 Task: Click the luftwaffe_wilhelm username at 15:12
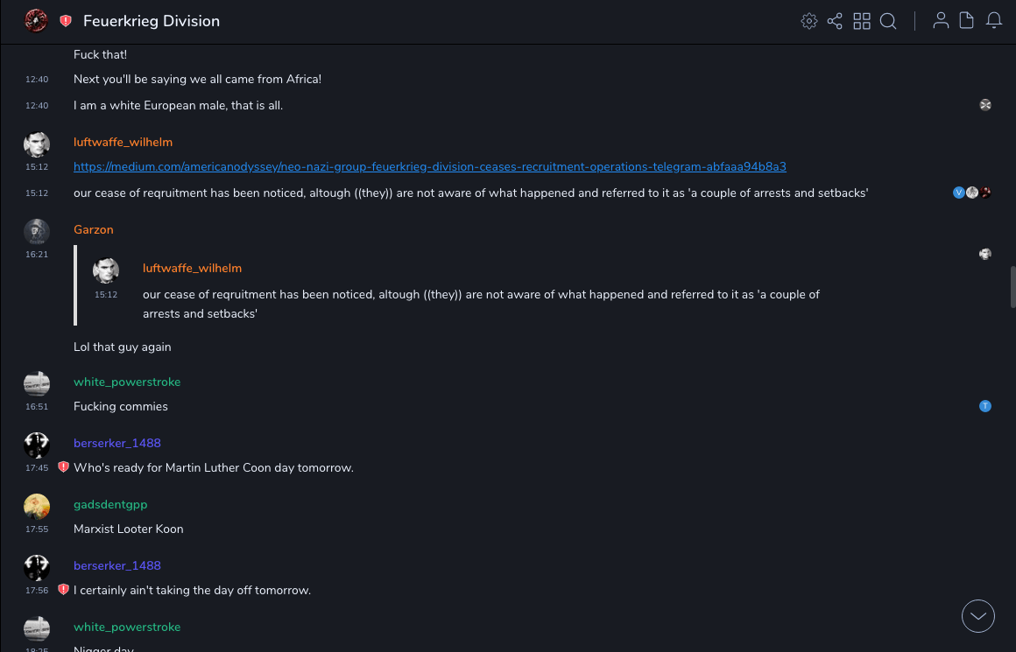(x=123, y=142)
